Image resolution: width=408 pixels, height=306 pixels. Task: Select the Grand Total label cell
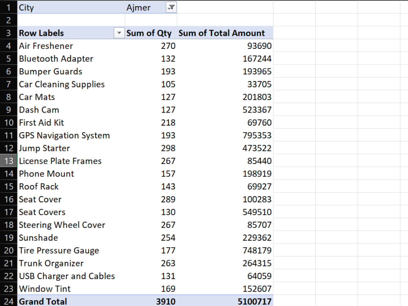[71, 302]
